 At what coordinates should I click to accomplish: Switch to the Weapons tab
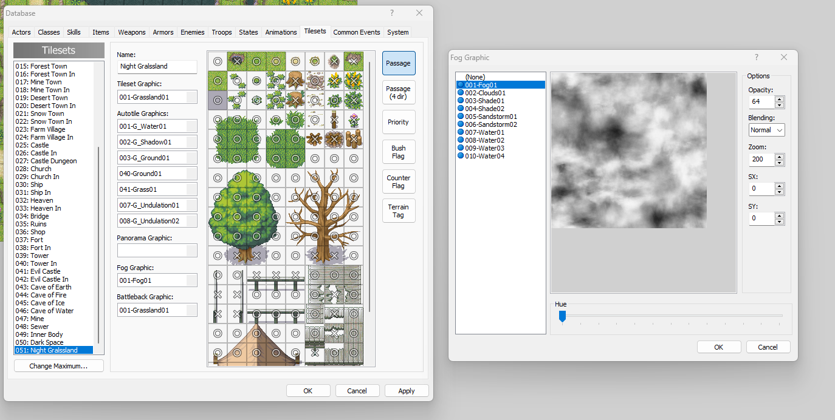coord(132,32)
